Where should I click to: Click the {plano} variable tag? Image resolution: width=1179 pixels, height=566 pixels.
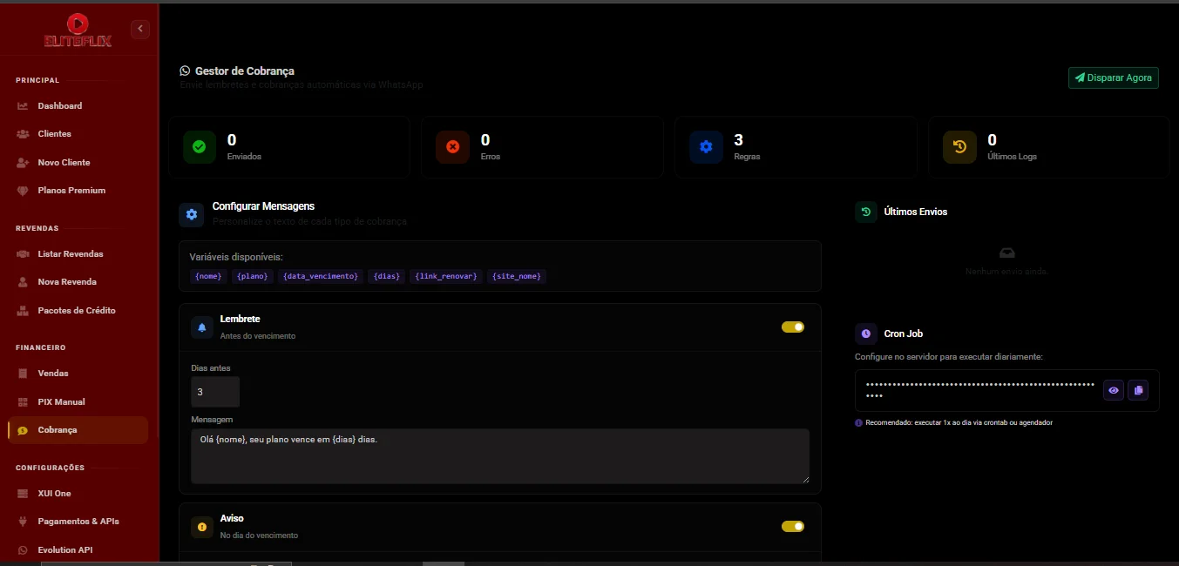[x=253, y=276]
